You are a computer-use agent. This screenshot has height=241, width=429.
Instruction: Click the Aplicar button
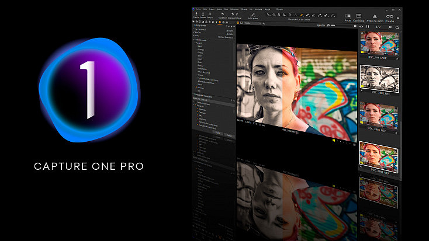(229, 135)
